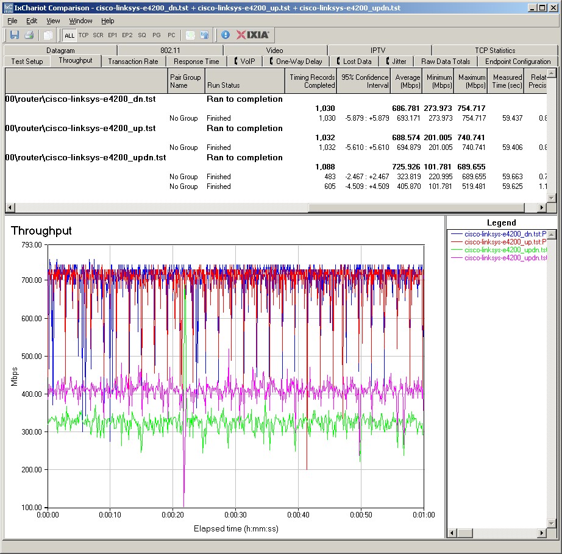The width and height of the screenshot is (562, 554).
Task: Open the Window menu
Action: click(x=80, y=21)
